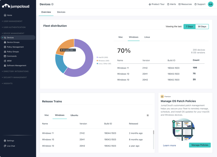The height and width of the screenshot is (157, 217).
Task: Select the Commands sidebar item
Action: (x=12, y=56)
